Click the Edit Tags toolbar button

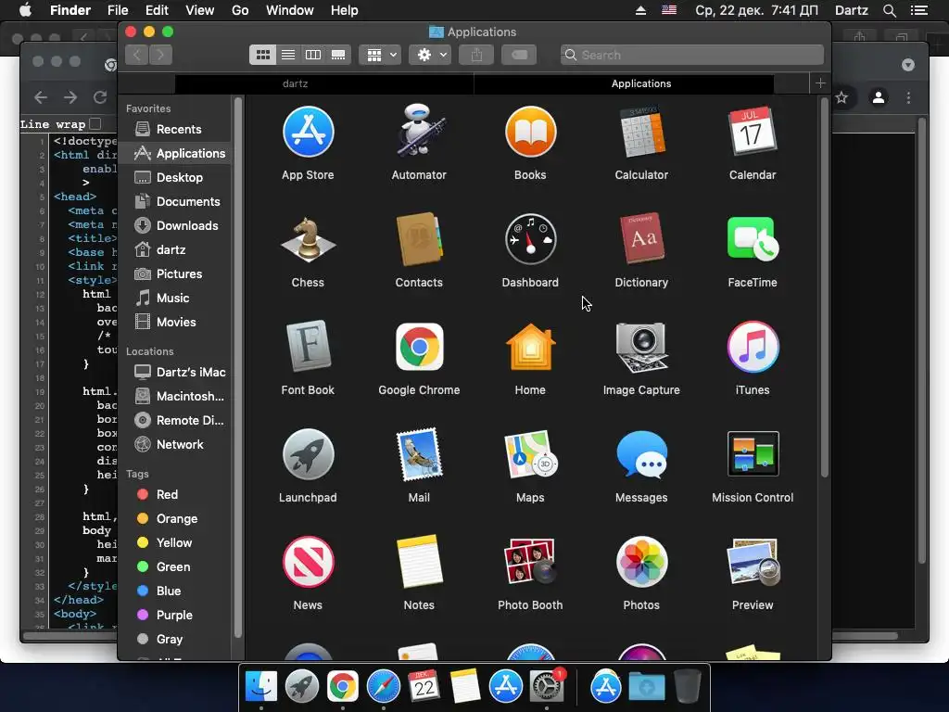(x=519, y=55)
